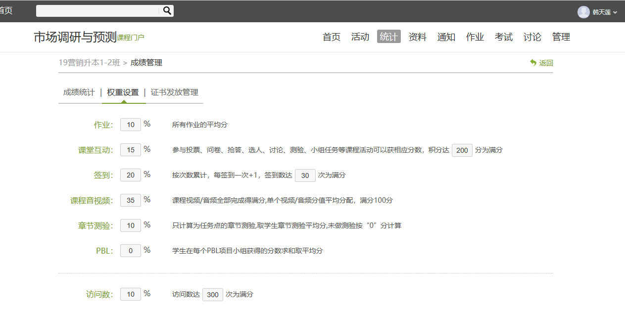The width and height of the screenshot is (625, 310).
Task: Switch to the 证书发放管理 tab
Action: pos(174,92)
